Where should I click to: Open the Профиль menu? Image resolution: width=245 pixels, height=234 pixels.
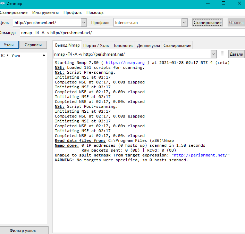(x=73, y=13)
